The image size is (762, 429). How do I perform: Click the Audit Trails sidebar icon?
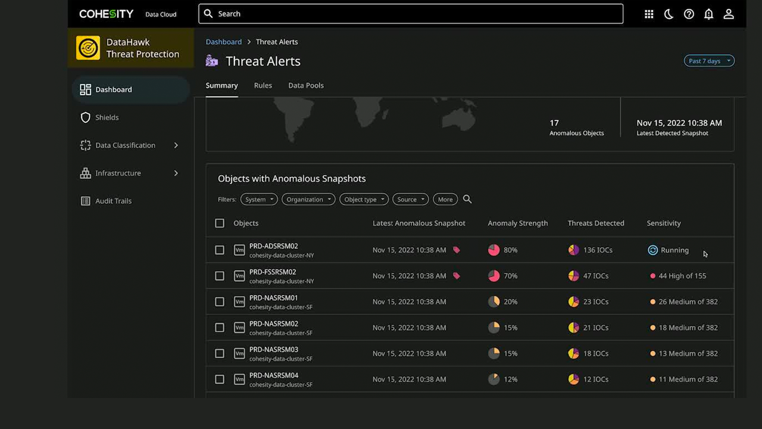point(85,201)
